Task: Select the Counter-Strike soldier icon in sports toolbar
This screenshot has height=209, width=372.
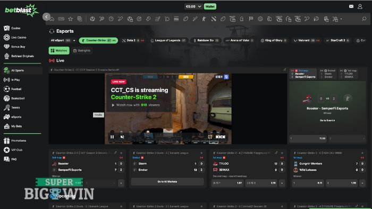Action: coord(204,19)
